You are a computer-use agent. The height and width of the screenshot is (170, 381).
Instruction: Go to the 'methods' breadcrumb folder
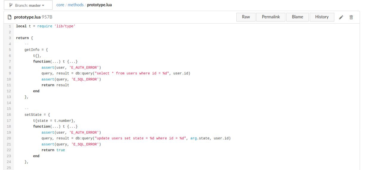click(x=76, y=5)
